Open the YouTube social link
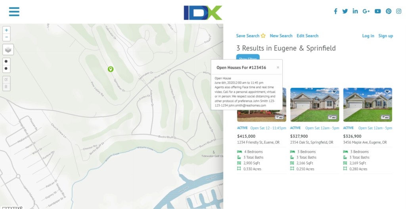This screenshot has width=406, height=209. click(378, 11)
